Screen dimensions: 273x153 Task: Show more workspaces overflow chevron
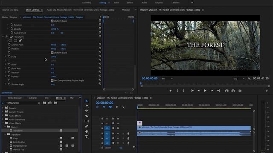tap(192, 3)
